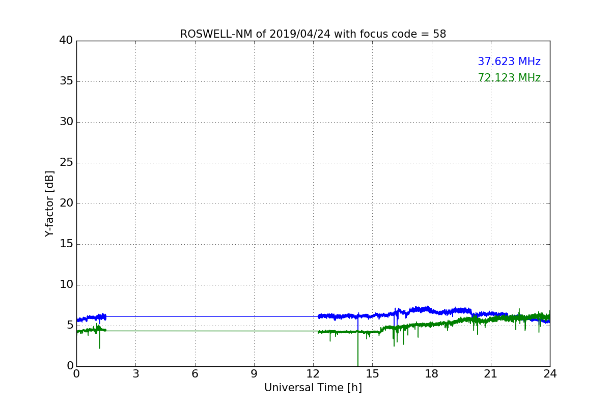Click the y-axis tick label 10
The height and width of the screenshot is (407, 611).
pos(66,285)
